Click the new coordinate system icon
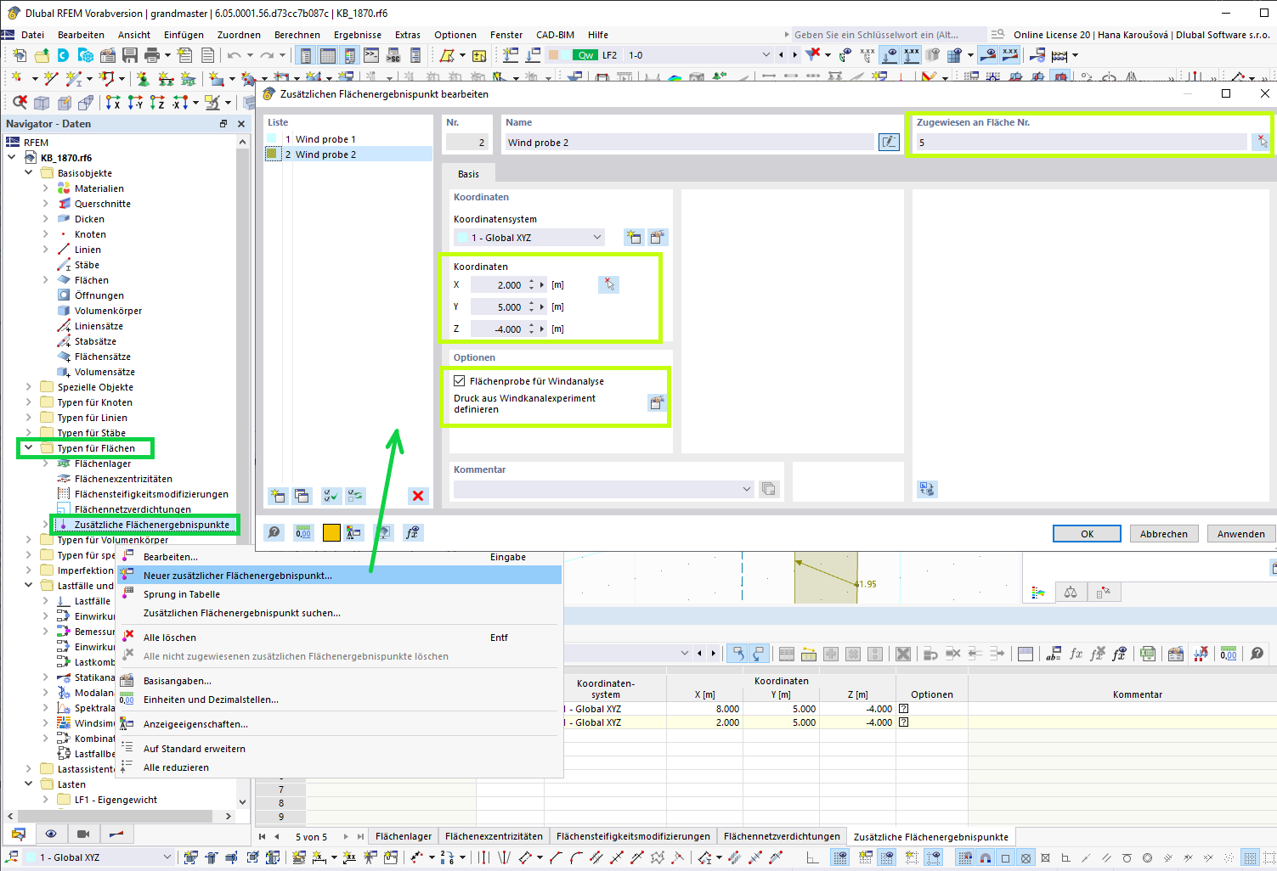This screenshot has height=871, width=1277. tap(634, 238)
